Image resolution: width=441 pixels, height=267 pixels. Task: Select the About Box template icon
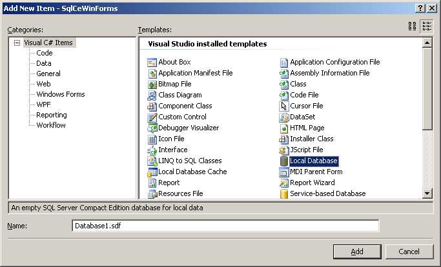152,62
